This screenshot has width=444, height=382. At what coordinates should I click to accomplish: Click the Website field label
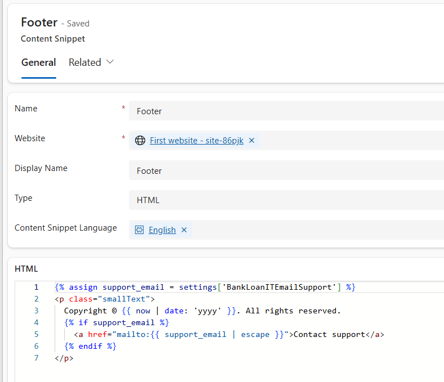tap(30, 138)
